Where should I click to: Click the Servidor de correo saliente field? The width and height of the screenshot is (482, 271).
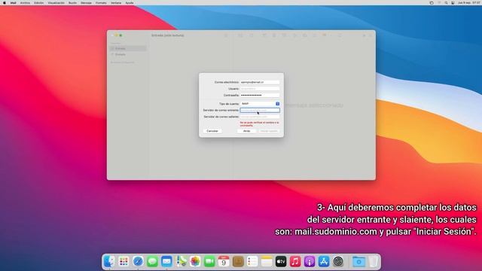[x=260, y=117]
